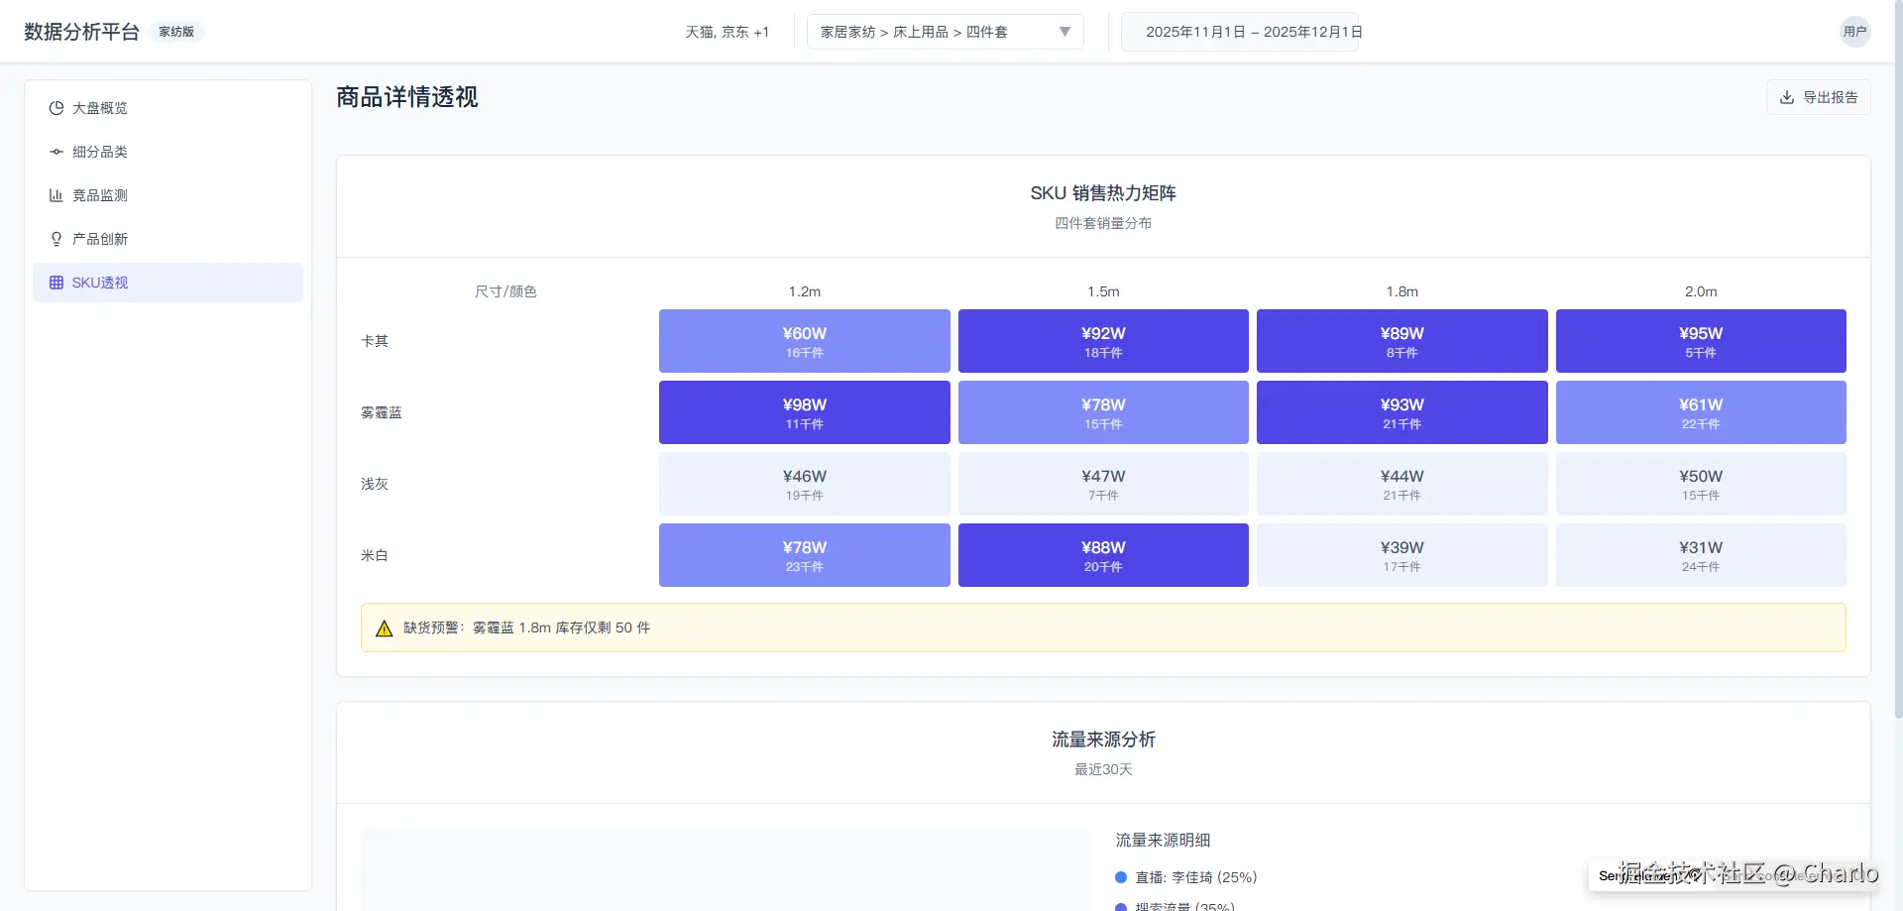Select the 卡其 1.5m ¥92W heatmap cell
Screen dimensions: 1903x911
[x=1102, y=341]
